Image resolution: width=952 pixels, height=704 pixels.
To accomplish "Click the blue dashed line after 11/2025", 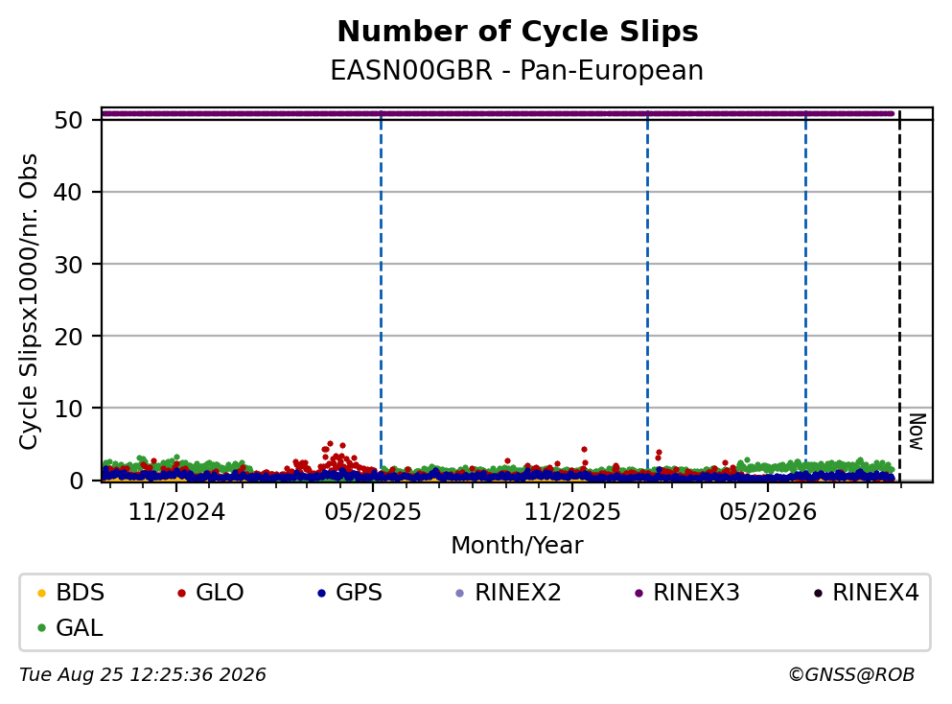I will click(648, 292).
